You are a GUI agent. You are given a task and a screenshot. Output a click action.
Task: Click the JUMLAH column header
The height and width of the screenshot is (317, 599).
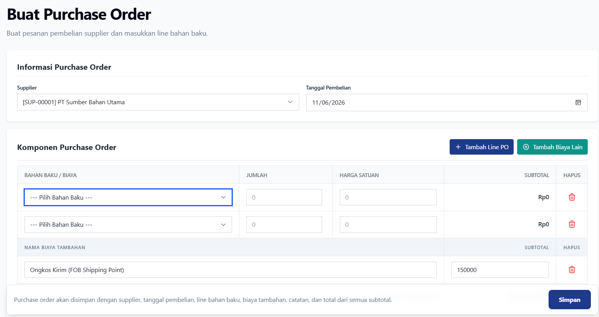(257, 175)
